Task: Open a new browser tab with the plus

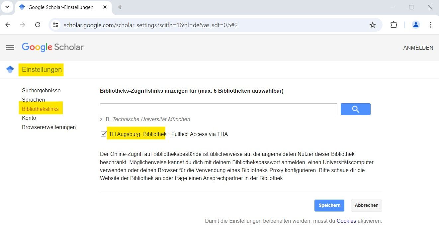Action: (x=120, y=7)
